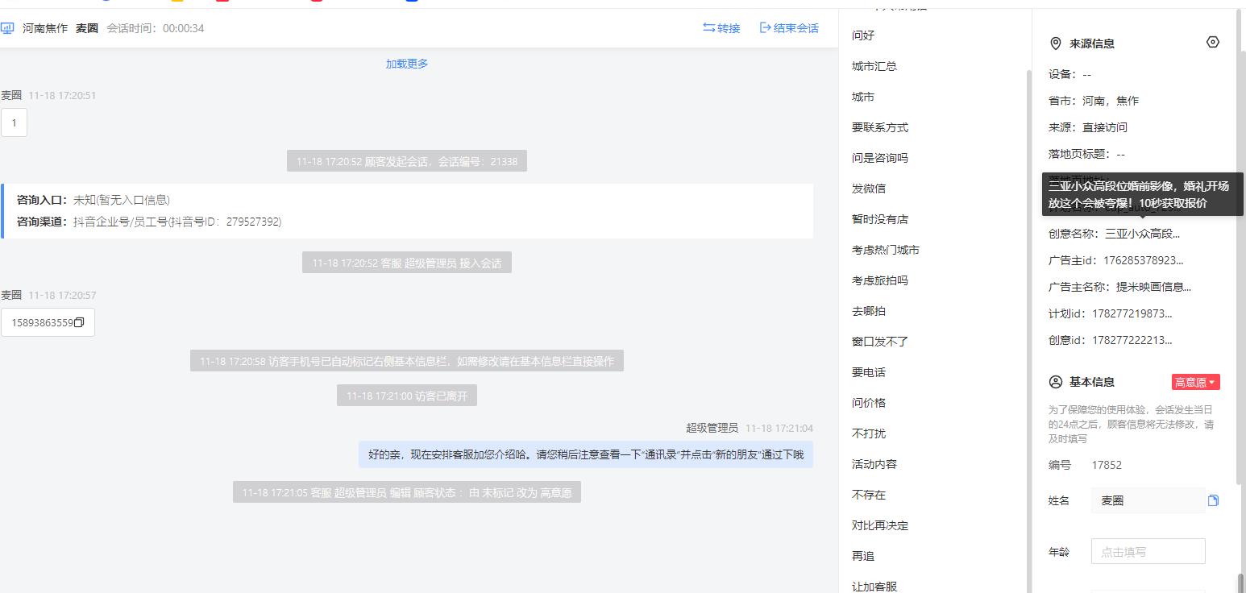Select quick reply 考虑热门城市
This screenshot has width=1246, height=593.
(x=886, y=250)
